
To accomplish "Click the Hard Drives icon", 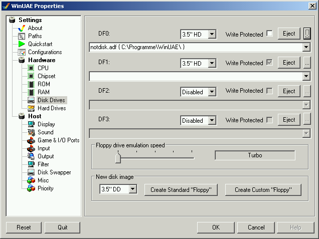I will (x=31, y=108).
